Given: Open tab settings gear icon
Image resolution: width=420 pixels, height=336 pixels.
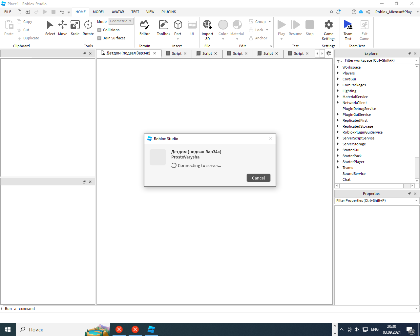Looking at the screenshot, I should 329,53.
